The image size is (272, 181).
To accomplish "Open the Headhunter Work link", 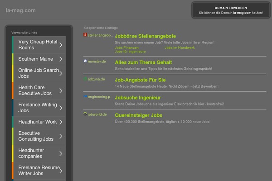I will pyautogui.click(x=39, y=122).
